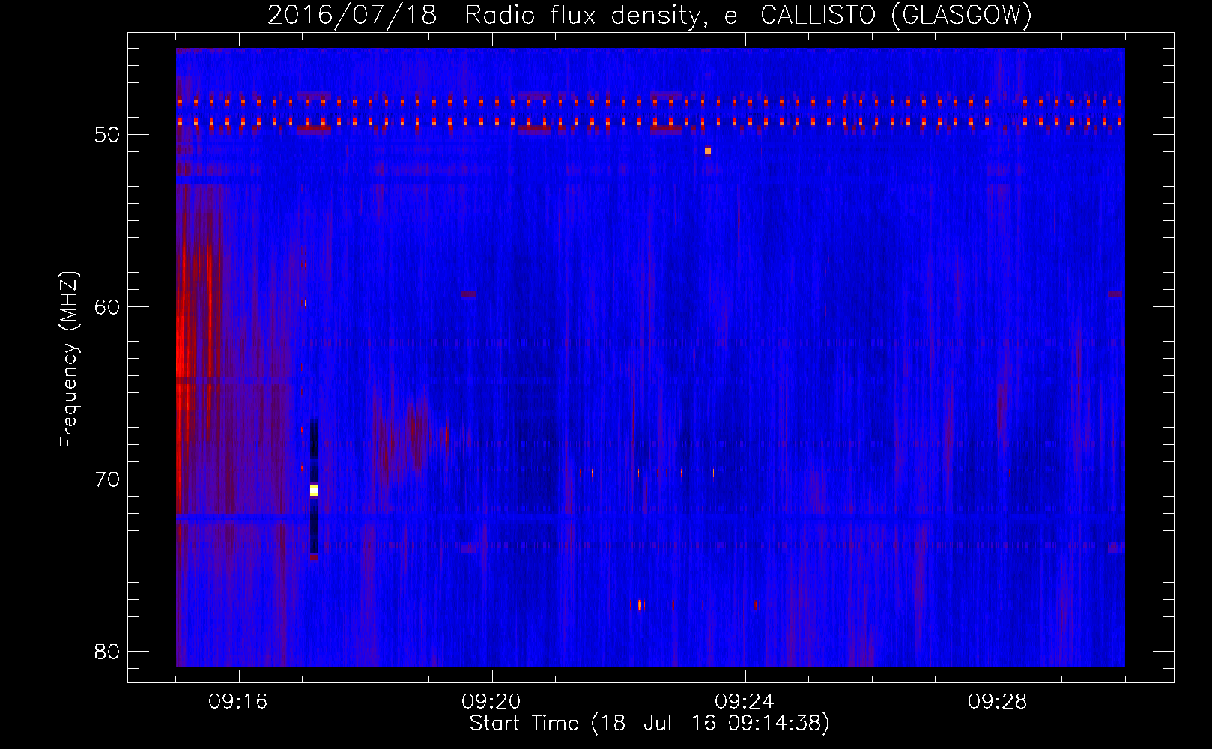
Task: Click the plot title naming e-CALLISTO (GLASGOW)
Action: click(649, 15)
